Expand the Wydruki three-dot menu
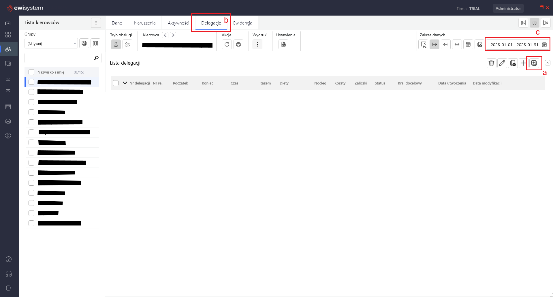Screen dimensions: 553x297 257,44
